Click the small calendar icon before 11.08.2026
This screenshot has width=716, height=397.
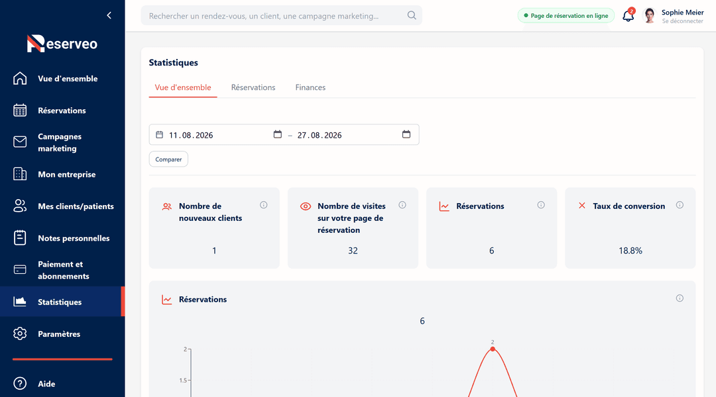(159, 135)
